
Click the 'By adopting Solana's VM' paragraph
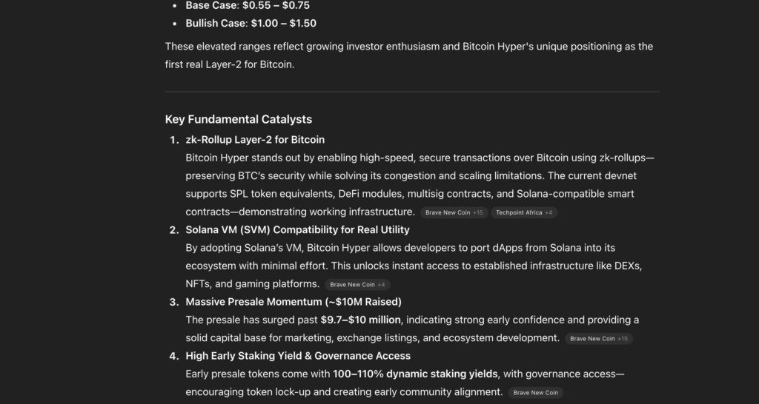(x=414, y=266)
